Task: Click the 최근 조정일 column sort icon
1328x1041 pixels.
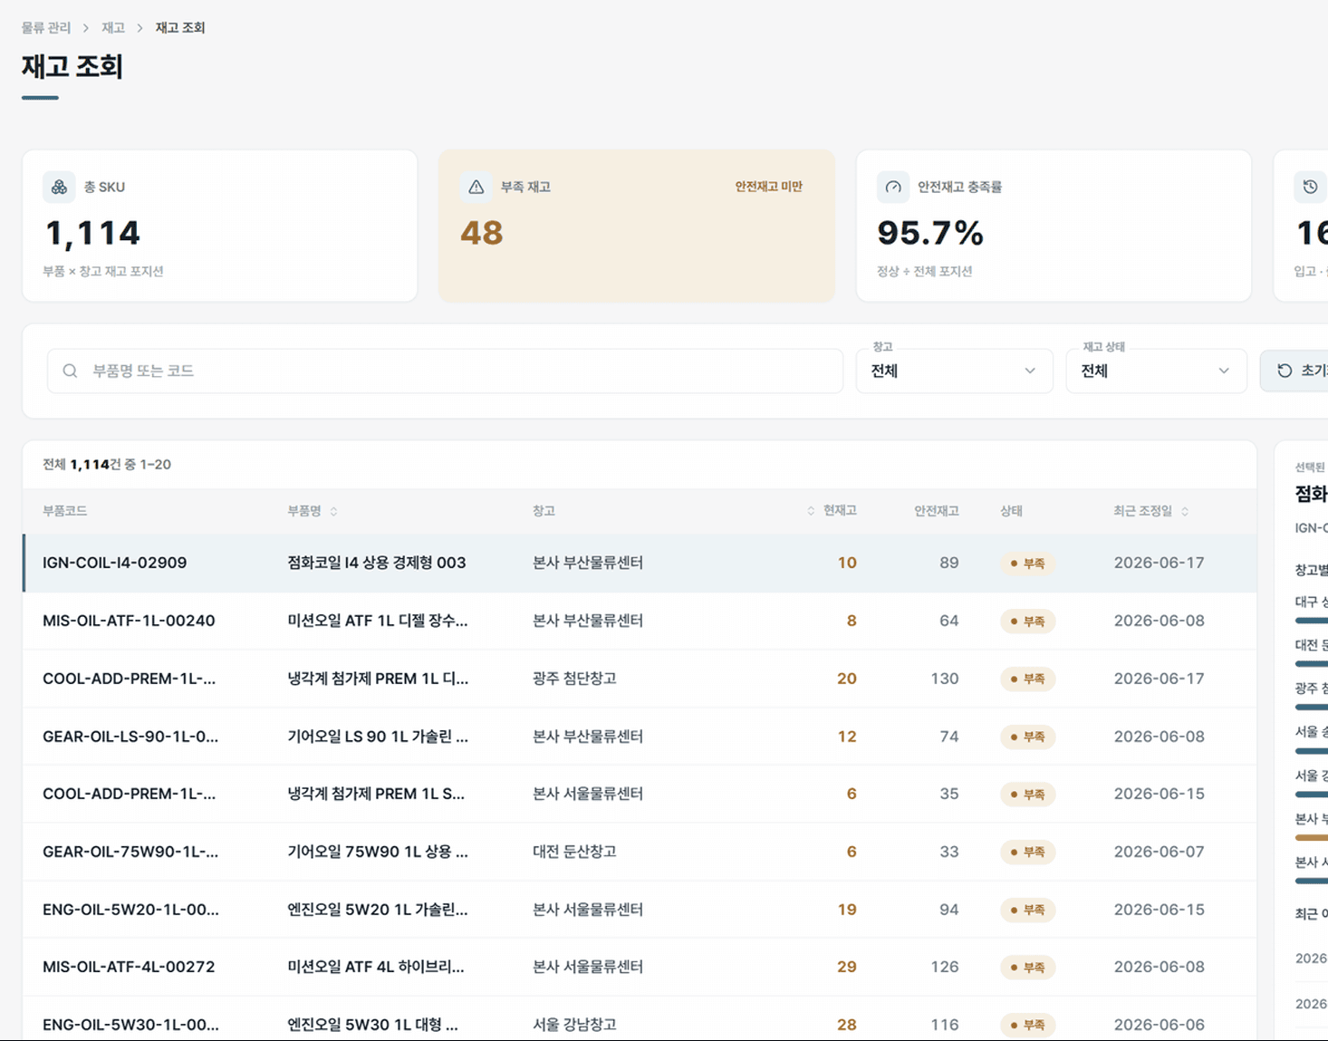Action: [x=1185, y=512]
